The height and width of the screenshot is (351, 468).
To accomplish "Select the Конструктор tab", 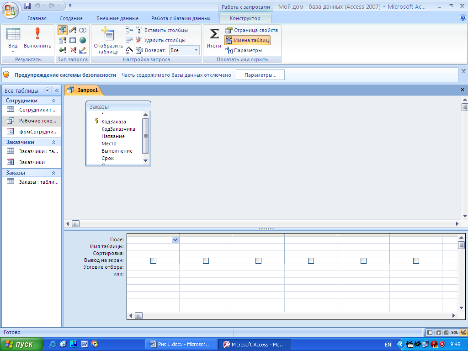I will [x=245, y=18].
